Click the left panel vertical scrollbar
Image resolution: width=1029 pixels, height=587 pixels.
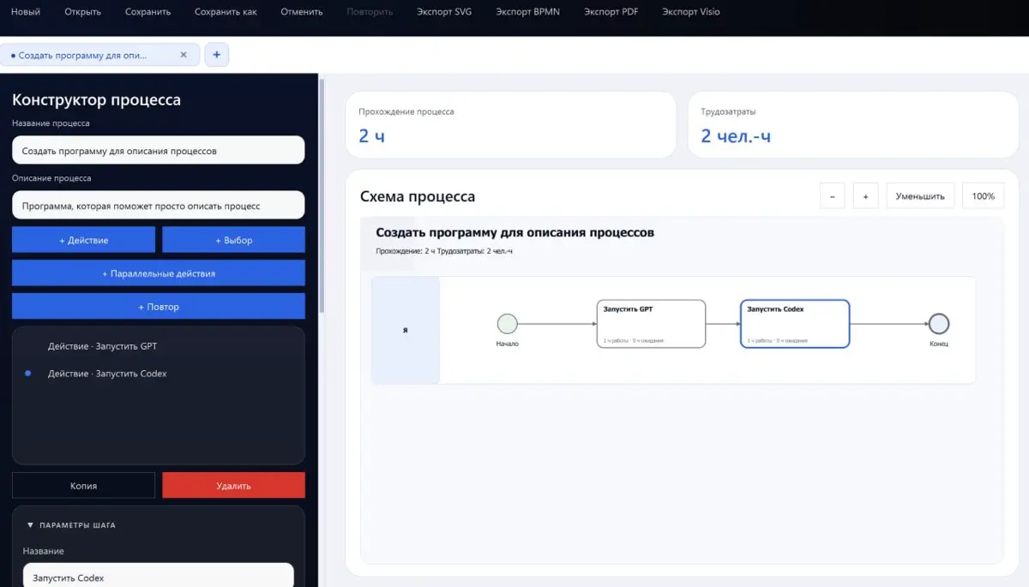pos(322,197)
